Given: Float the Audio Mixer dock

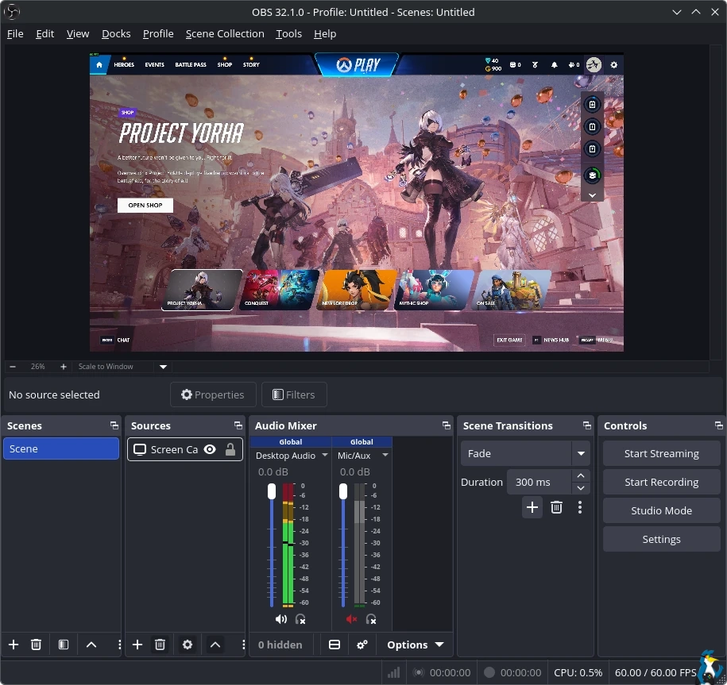Looking at the screenshot, I should pos(446,426).
